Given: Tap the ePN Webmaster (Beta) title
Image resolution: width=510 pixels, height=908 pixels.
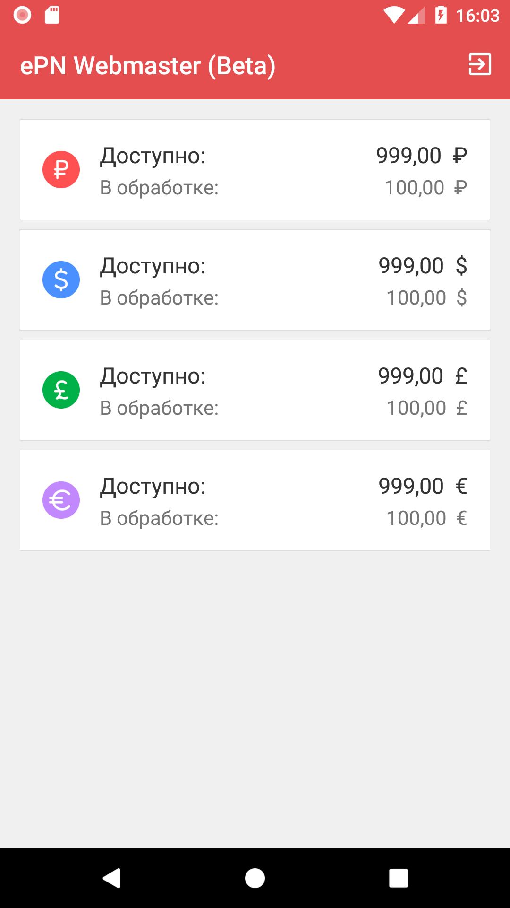Looking at the screenshot, I should tap(148, 66).
